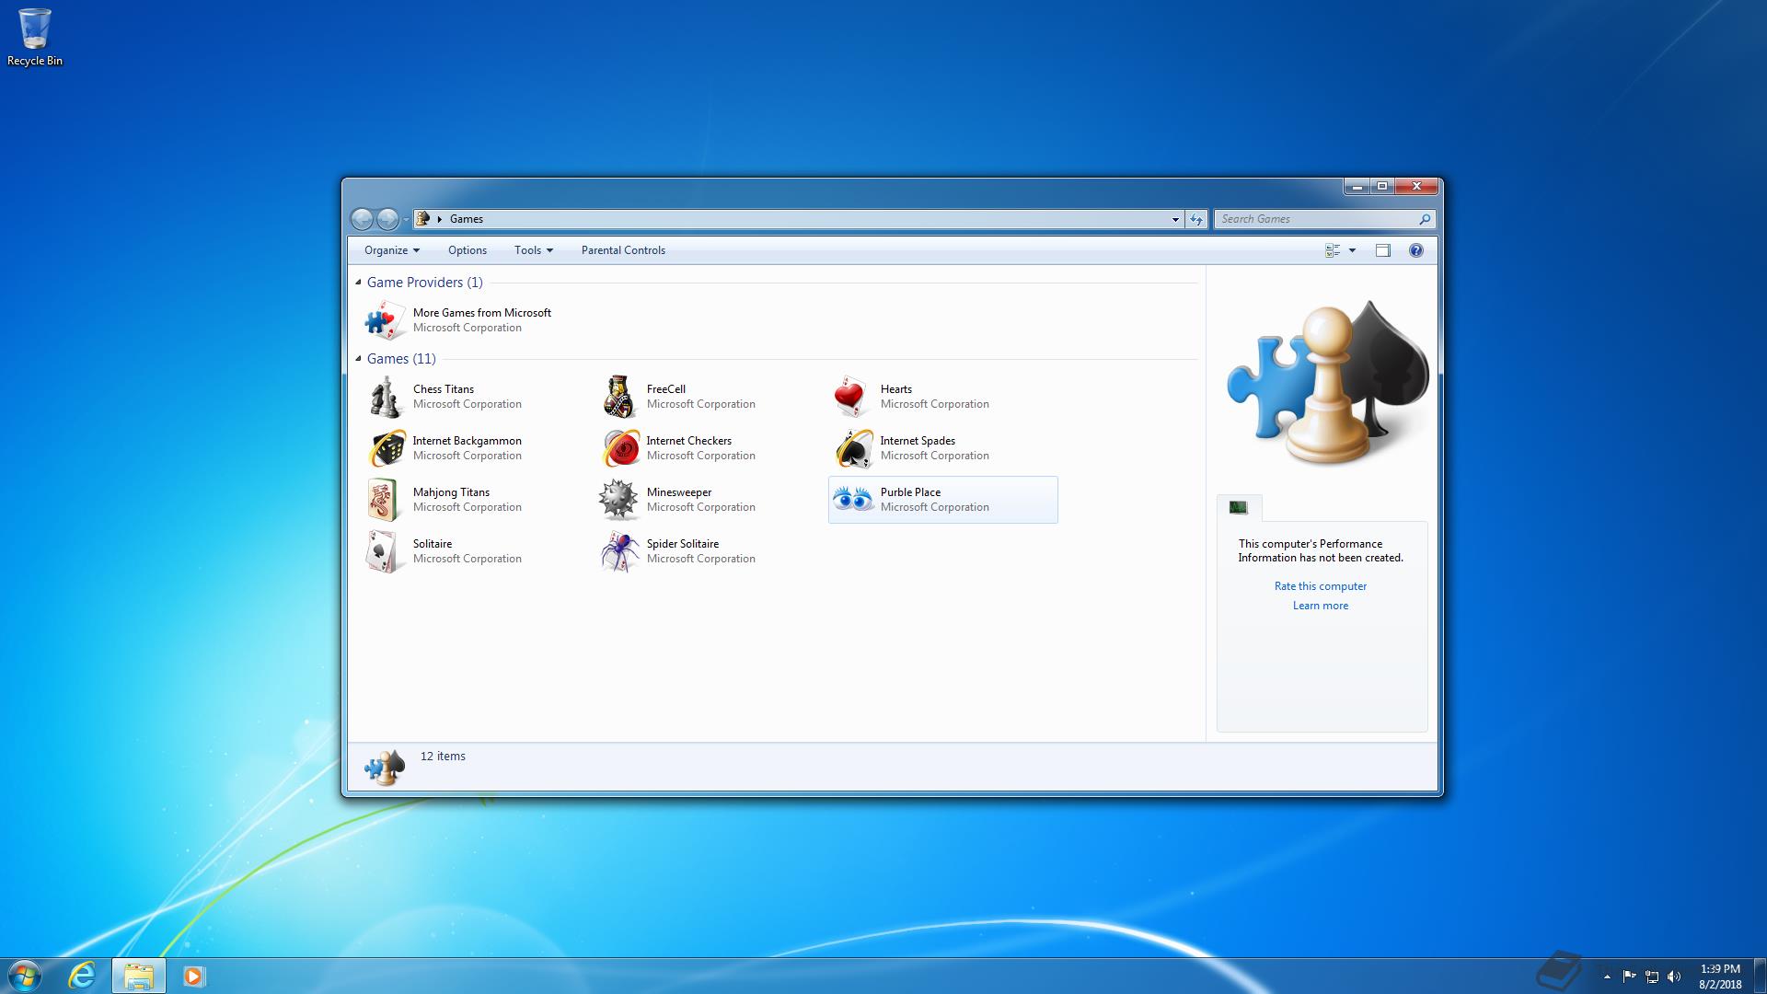Launch Internet Explorer from the taskbar
Viewport: 1767px width, 994px height.
[x=82, y=976]
